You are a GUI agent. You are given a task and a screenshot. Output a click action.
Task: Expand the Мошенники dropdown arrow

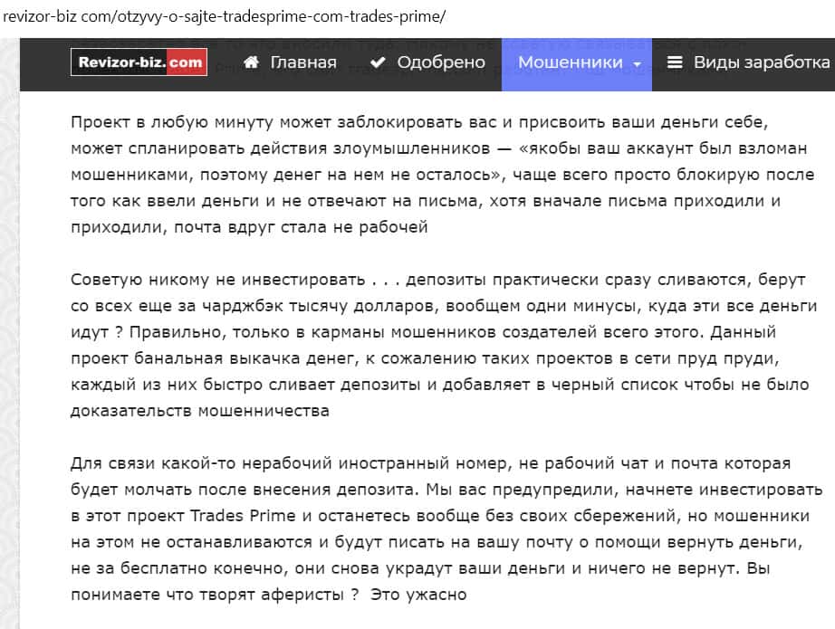(637, 64)
